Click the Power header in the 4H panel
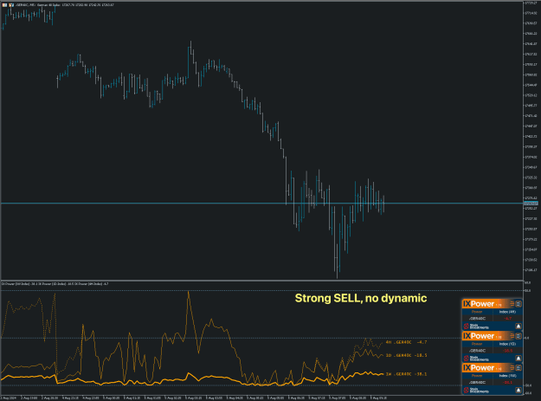Screen dimensions: 541x401 point(477,312)
